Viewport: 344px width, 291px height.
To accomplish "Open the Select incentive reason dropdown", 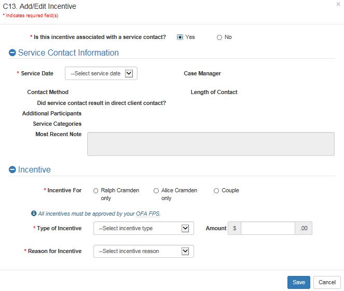I will pos(143,252).
